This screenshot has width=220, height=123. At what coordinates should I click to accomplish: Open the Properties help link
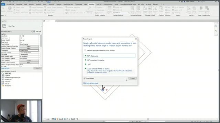pos(5,68)
